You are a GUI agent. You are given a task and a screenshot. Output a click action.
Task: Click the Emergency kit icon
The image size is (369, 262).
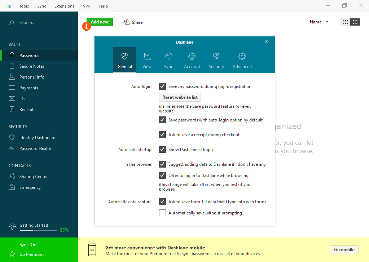click(x=12, y=187)
